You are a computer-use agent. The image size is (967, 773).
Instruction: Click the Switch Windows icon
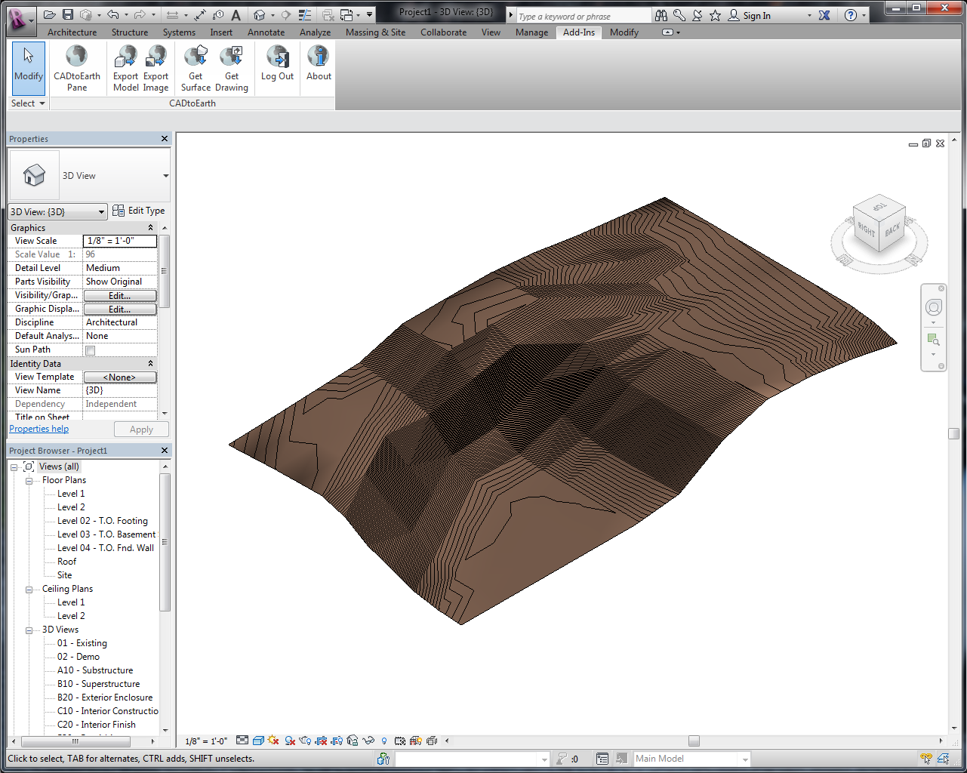tap(346, 15)
